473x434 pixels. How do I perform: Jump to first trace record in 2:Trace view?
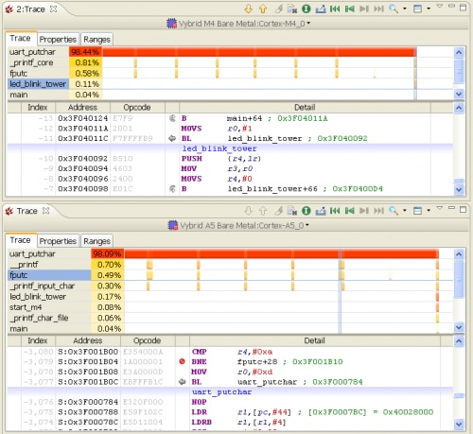pos(335,9)
